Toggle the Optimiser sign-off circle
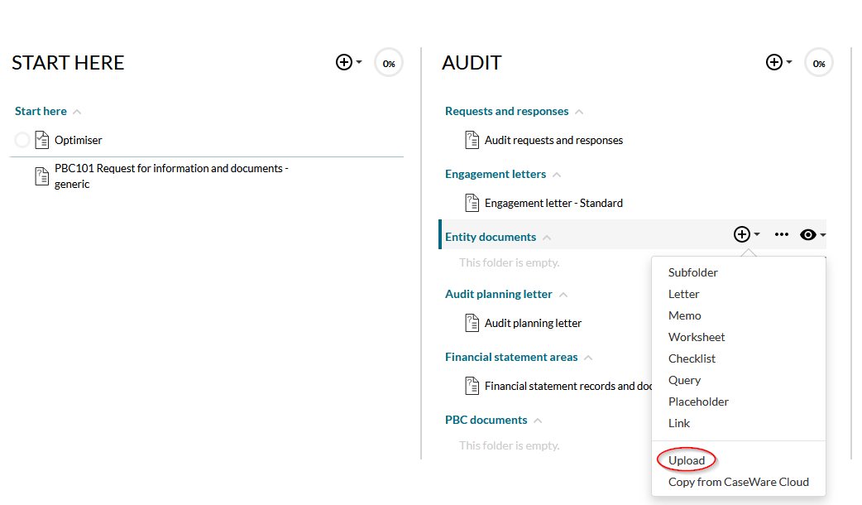Viewport: 862px width, 505px height. point(22,139)
